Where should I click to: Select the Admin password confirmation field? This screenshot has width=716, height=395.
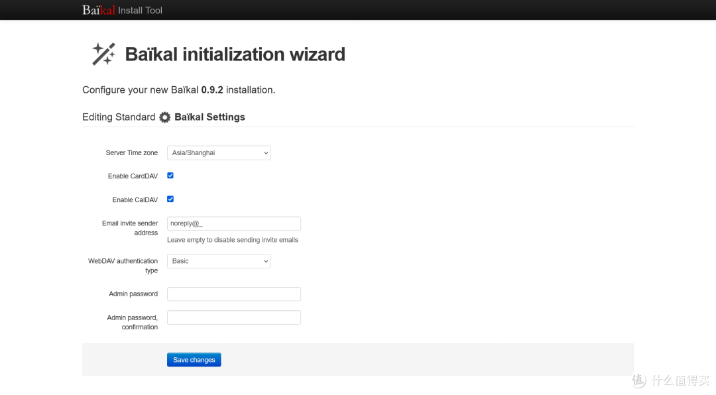click(233, 318)
